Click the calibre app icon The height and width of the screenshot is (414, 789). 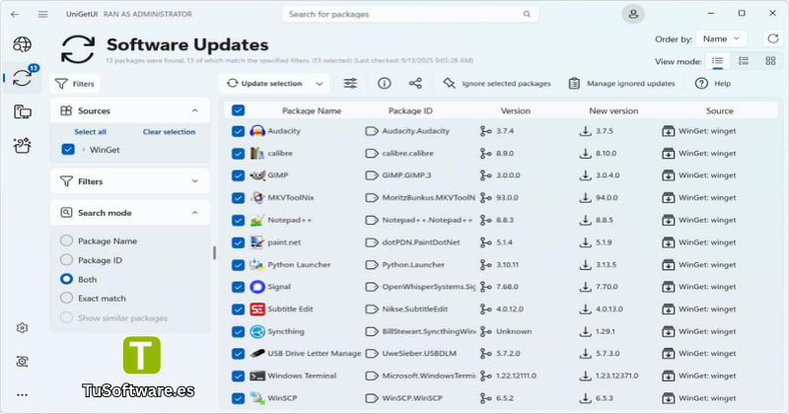pos(257,153)
